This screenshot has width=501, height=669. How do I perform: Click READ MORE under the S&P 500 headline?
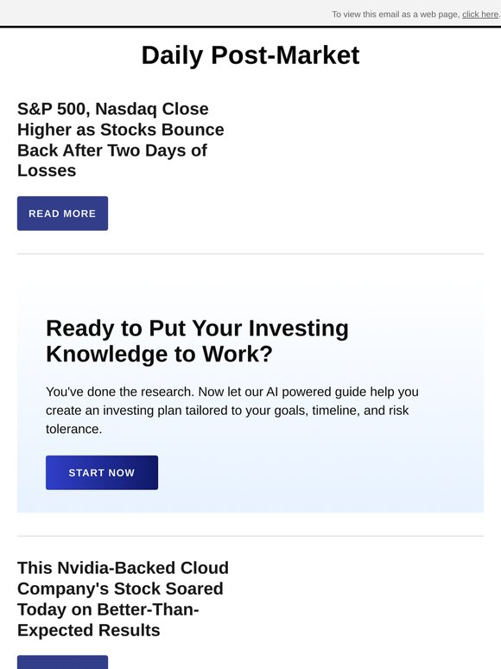(x=63, y=213)
